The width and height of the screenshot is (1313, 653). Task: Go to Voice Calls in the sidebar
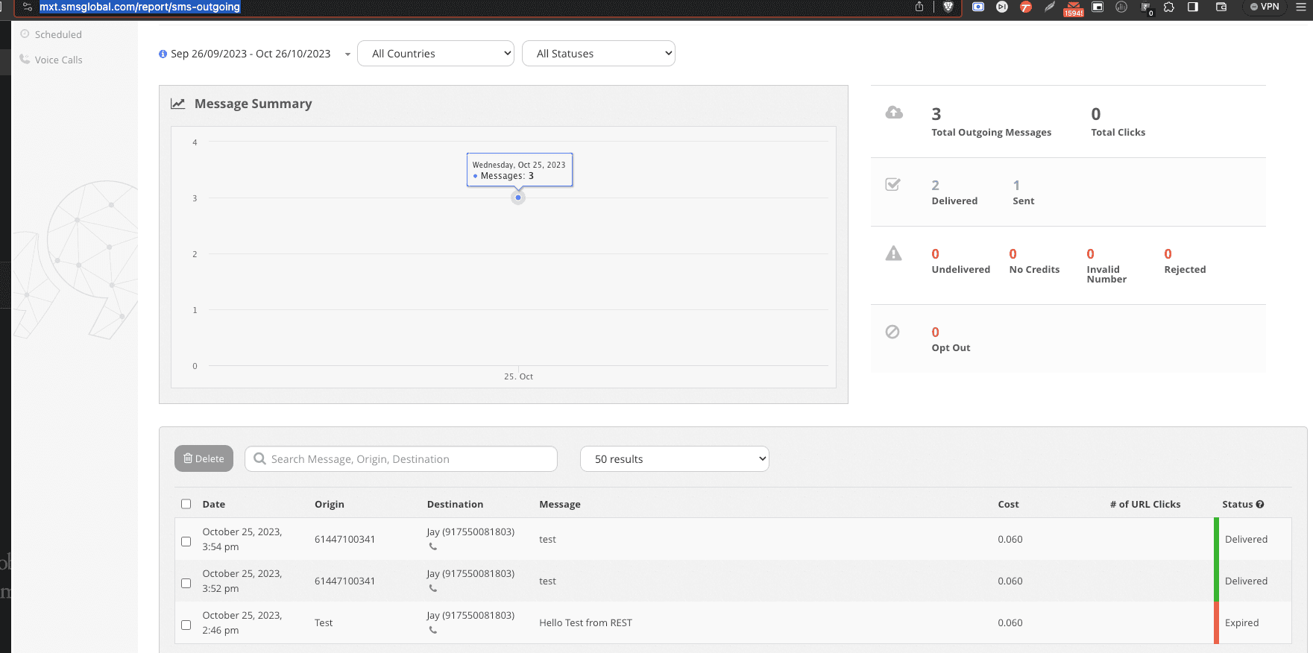tap(58, 60)
